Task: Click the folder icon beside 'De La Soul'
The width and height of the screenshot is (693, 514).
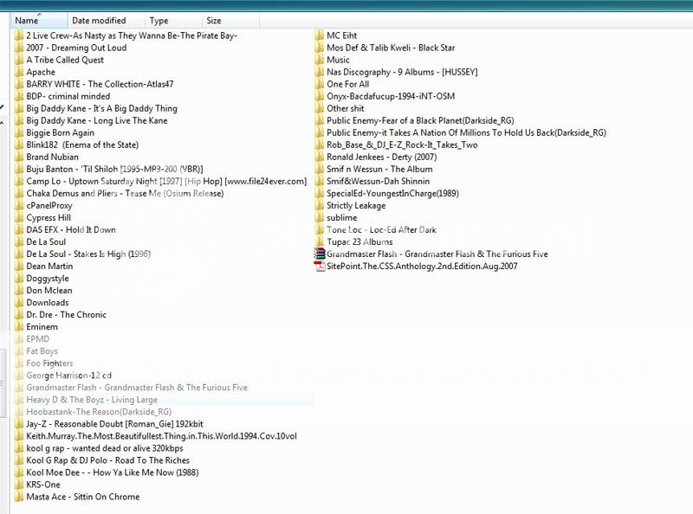Action: click(x=18, y=242)
